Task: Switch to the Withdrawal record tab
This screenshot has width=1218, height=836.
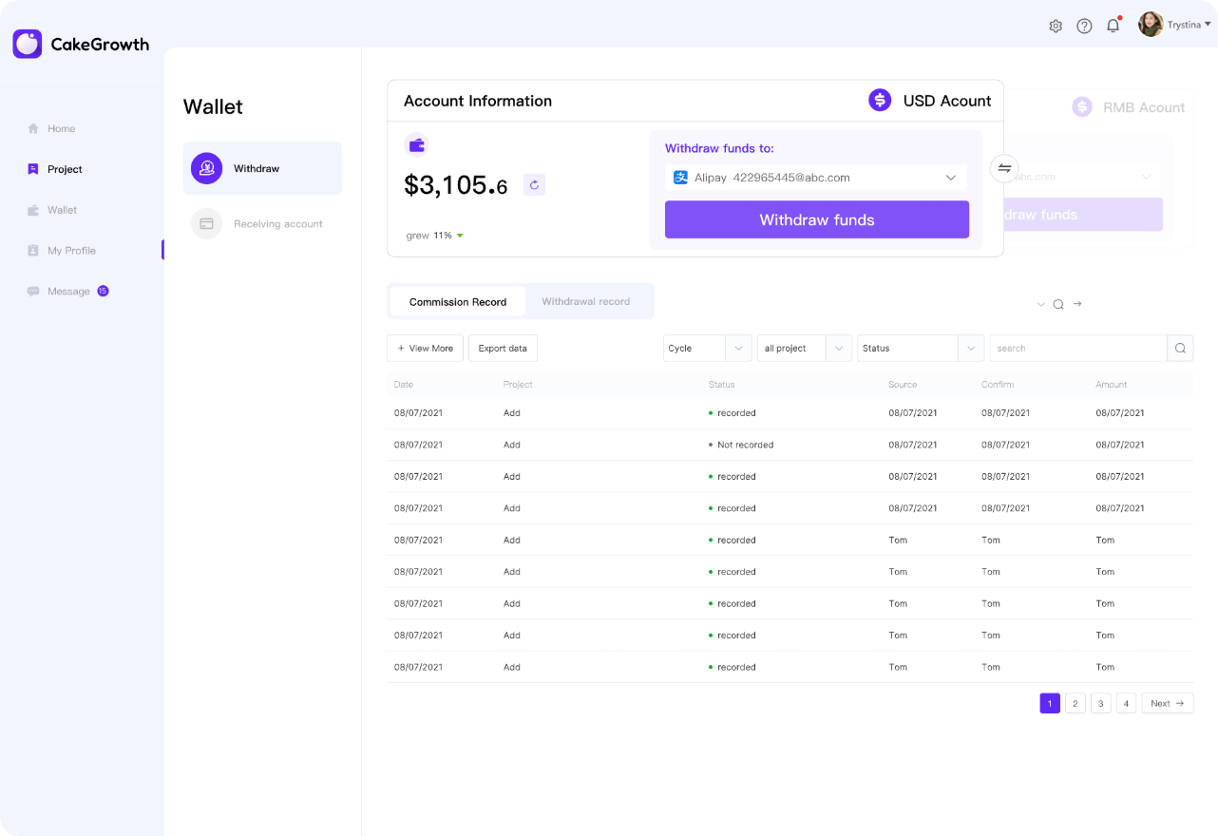Action: point(585,301)
